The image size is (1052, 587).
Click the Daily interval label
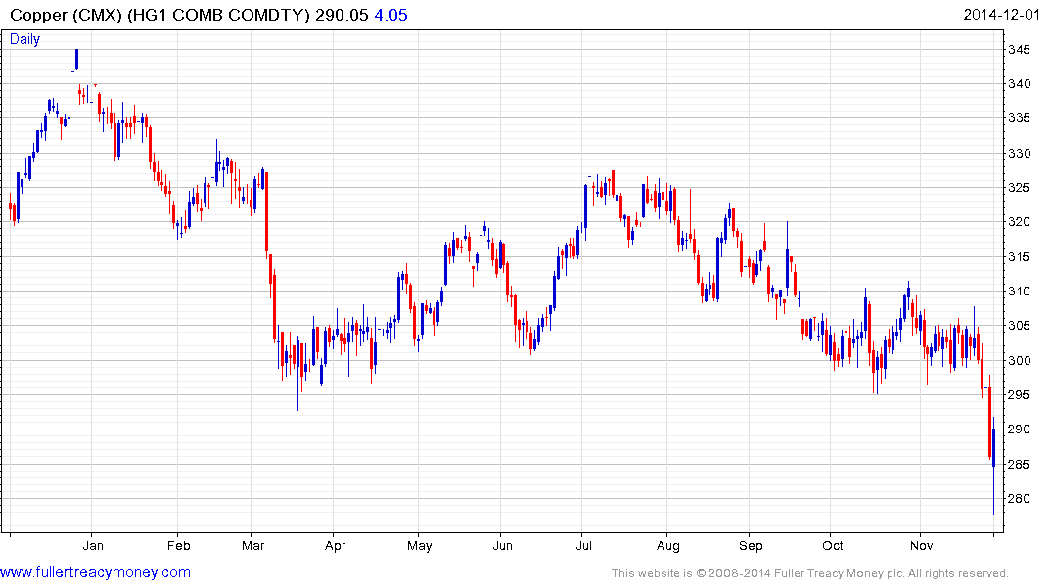[x=24, y=39]
